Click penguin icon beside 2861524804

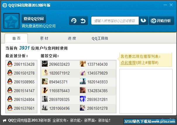pos(10,99)
